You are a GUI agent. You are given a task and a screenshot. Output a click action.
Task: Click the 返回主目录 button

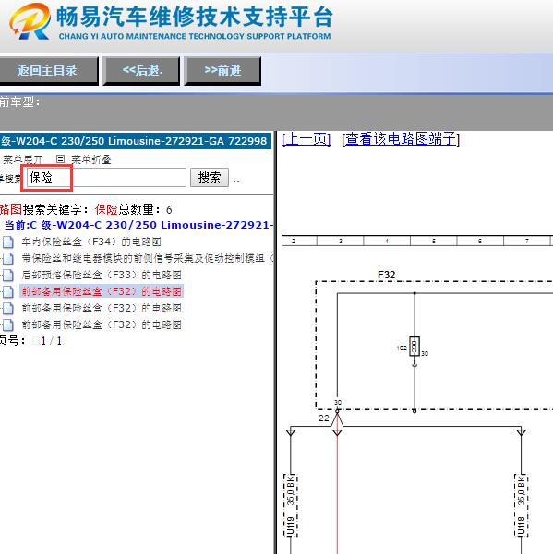pos(47,70)
